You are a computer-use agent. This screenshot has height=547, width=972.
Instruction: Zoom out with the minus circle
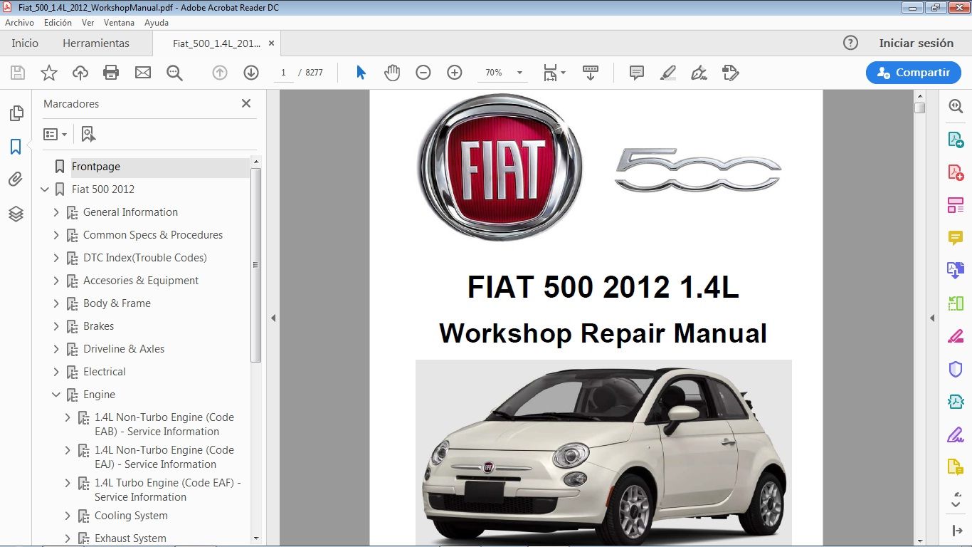423,73
